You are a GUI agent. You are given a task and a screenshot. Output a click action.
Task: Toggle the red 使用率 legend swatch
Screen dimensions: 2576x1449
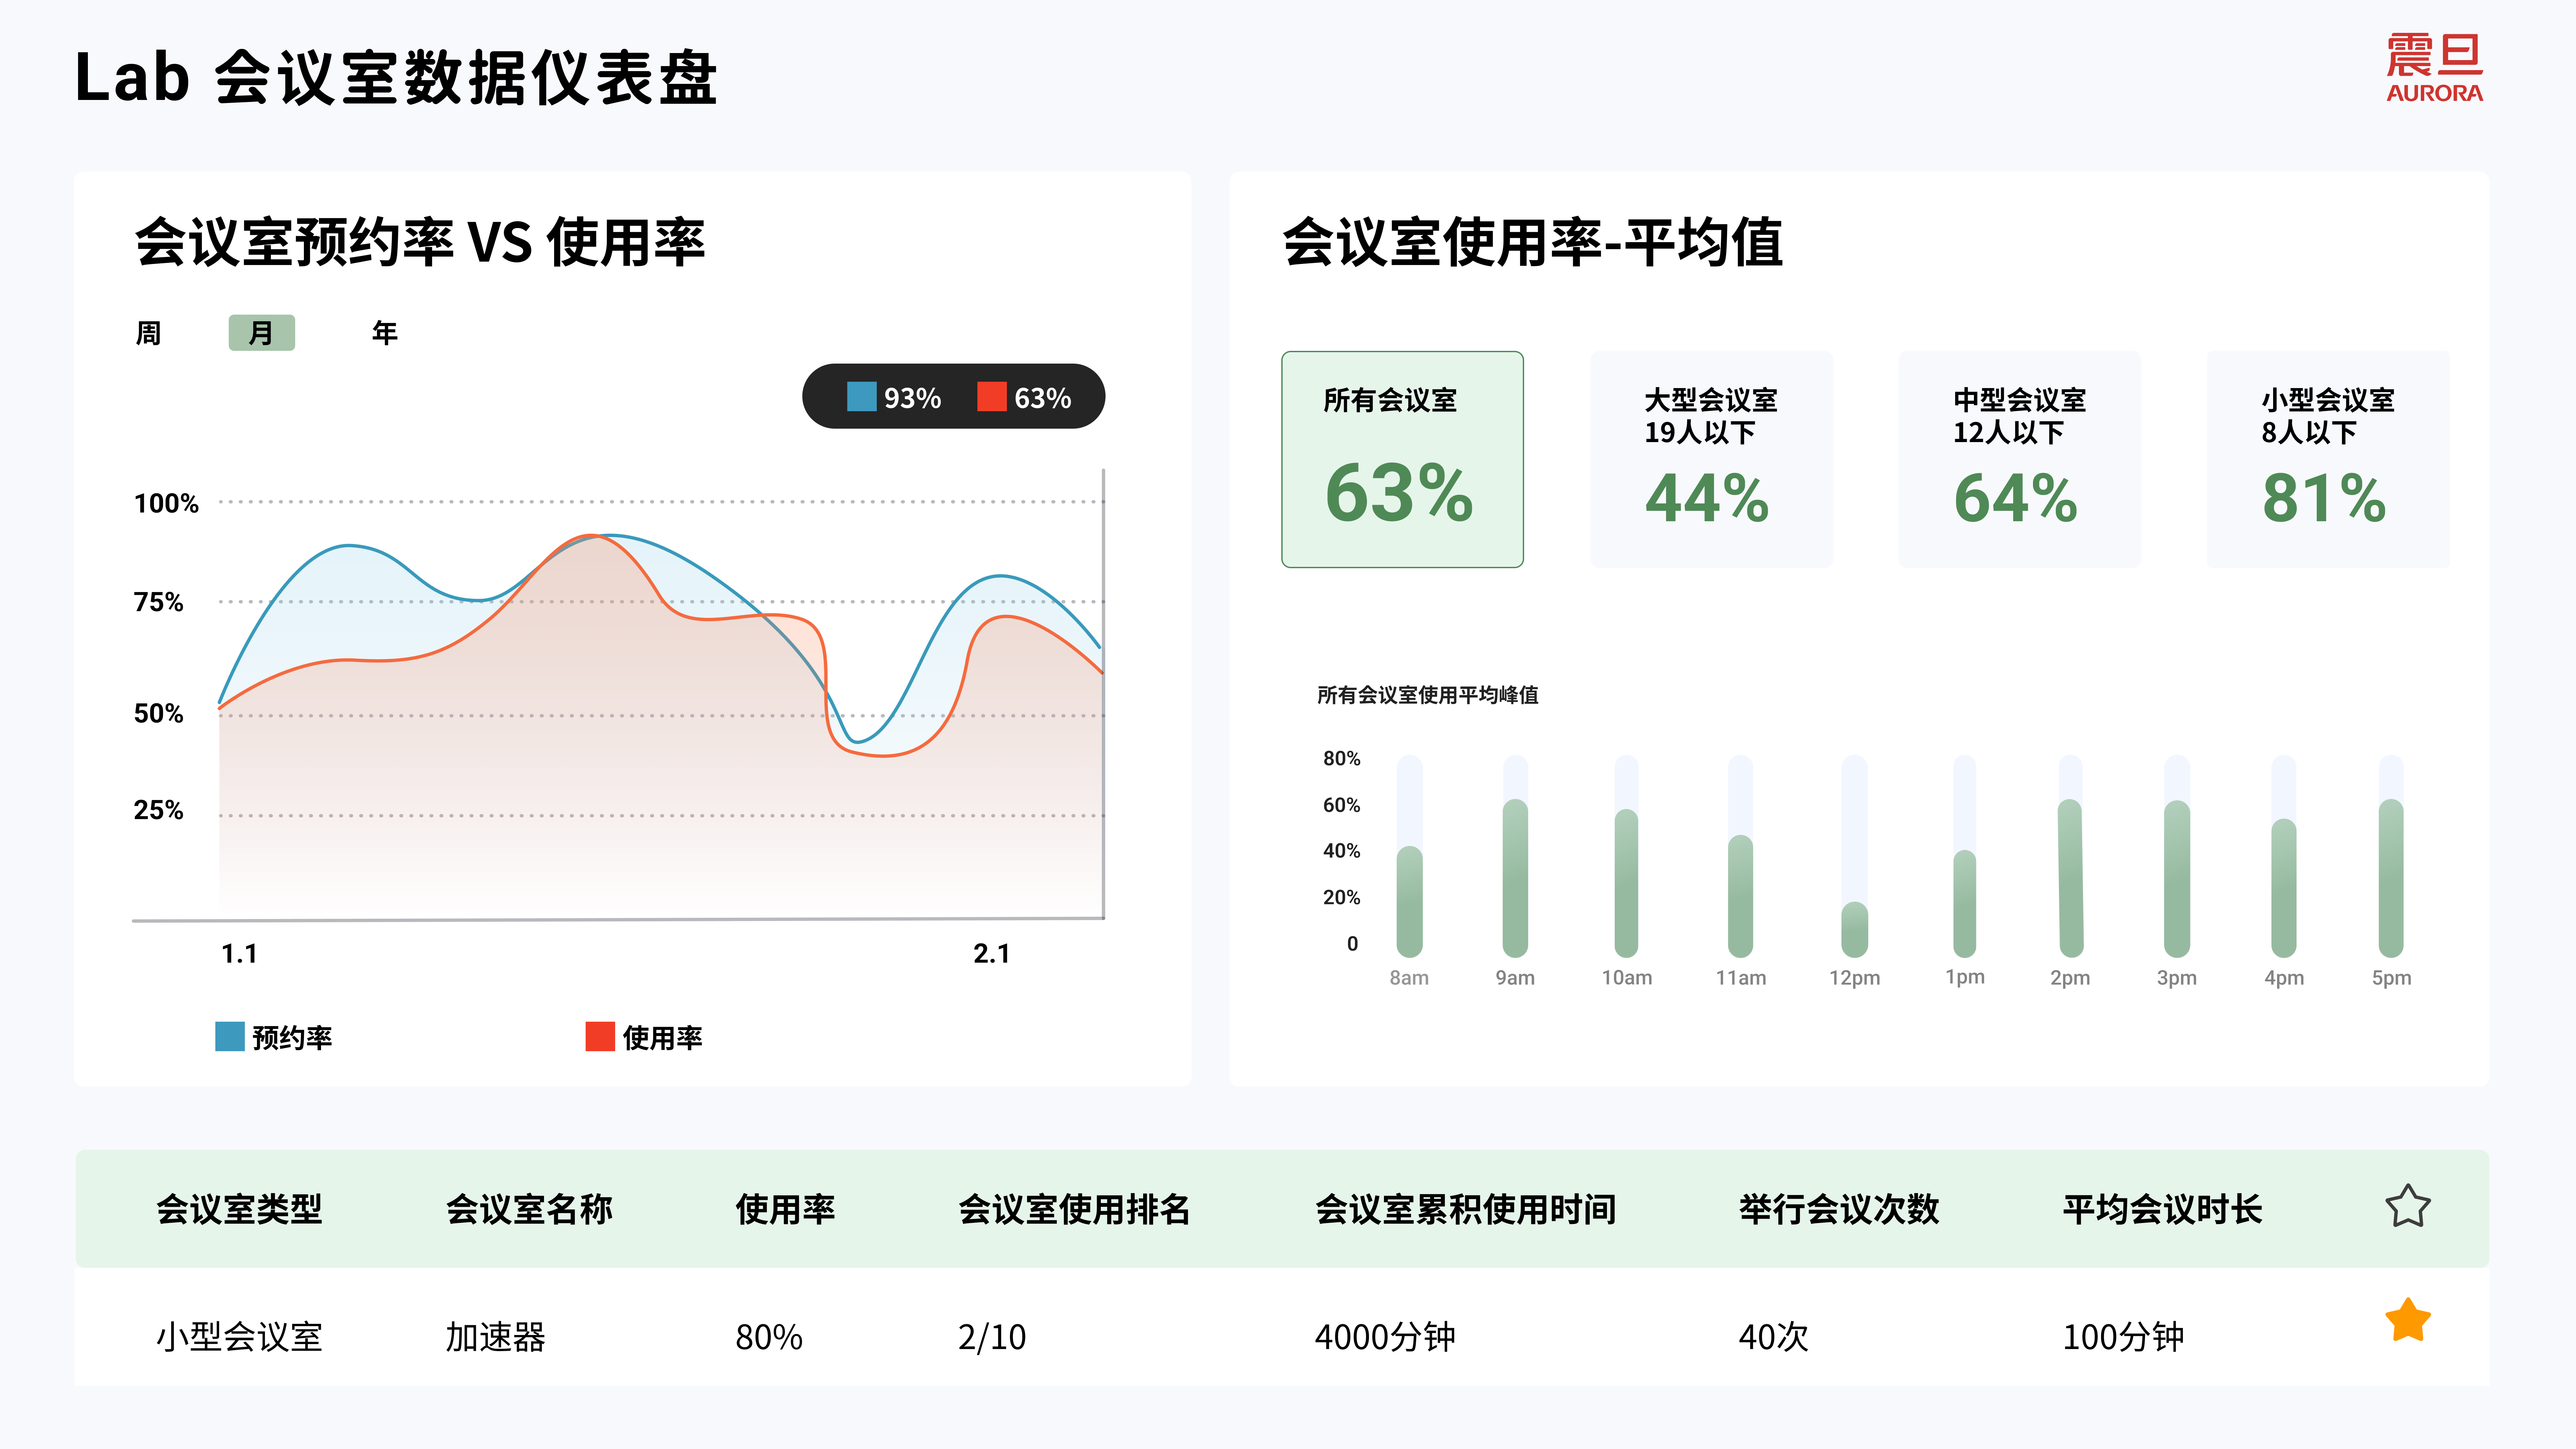tap(600, 1036)
